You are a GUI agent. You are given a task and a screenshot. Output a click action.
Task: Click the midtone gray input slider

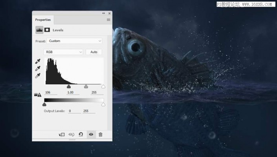point(86,86)
